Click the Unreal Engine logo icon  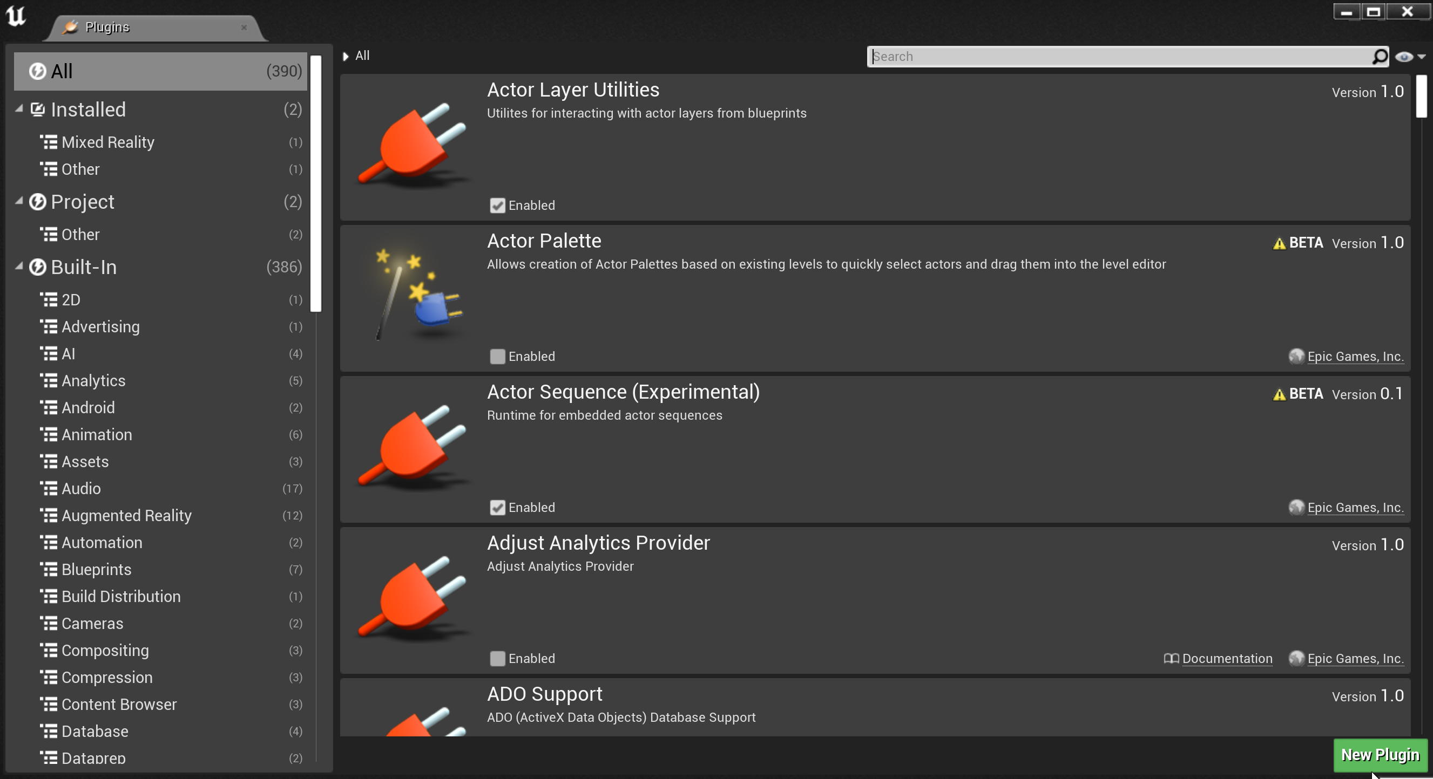pos(16,16)
